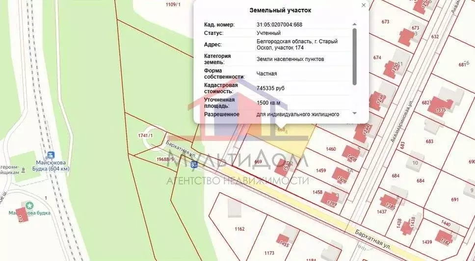
Task: Click the address Белгородская область, г. Старый Оскол
Action: 297,45
